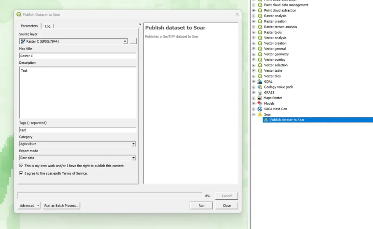Click the Run button
Viewport: 373px width, 229px height.
click(x=201, y=205)
